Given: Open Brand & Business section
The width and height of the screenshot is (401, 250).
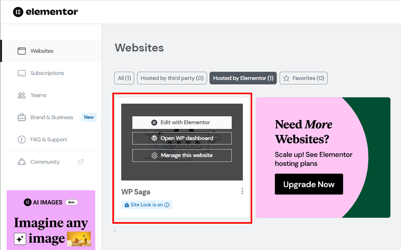Looking at the screenshot, I should (51, 117).
